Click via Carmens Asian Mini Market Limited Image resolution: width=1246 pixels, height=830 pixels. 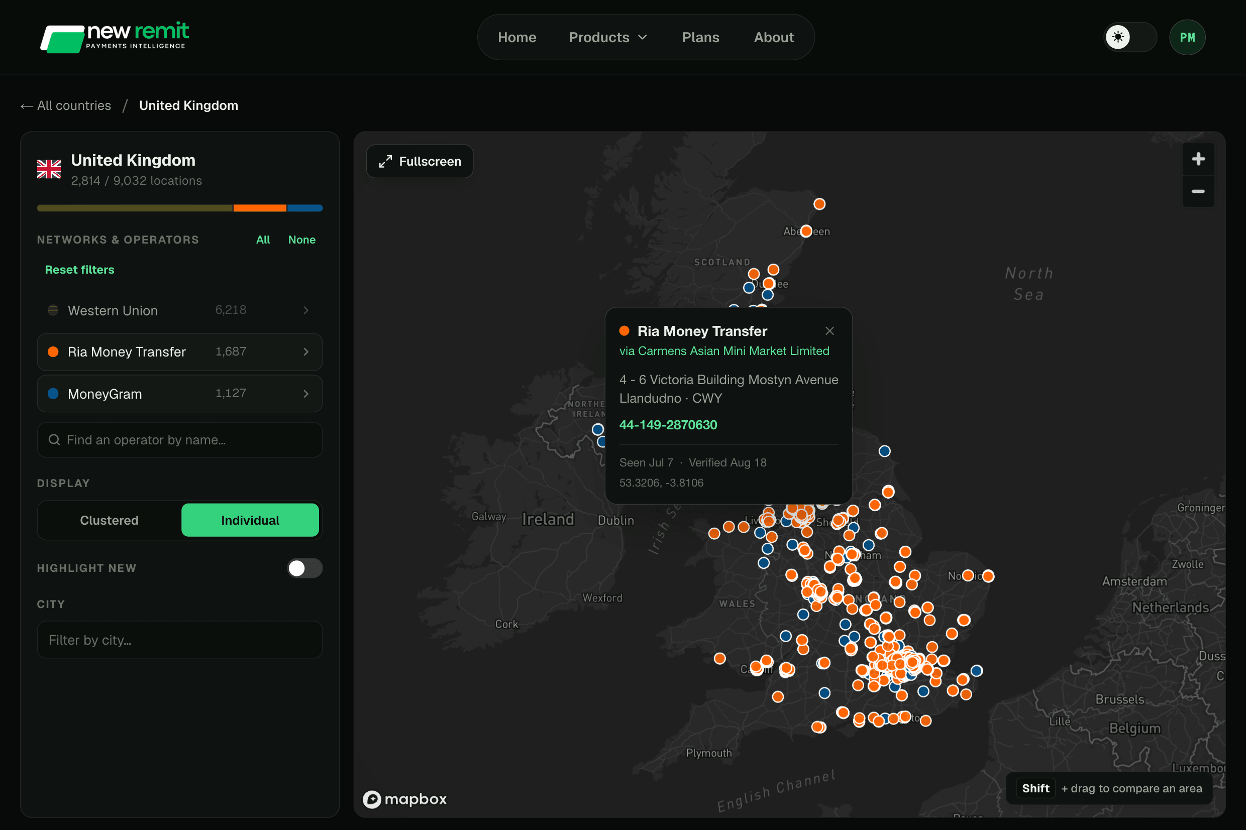(x=724, y=351)
